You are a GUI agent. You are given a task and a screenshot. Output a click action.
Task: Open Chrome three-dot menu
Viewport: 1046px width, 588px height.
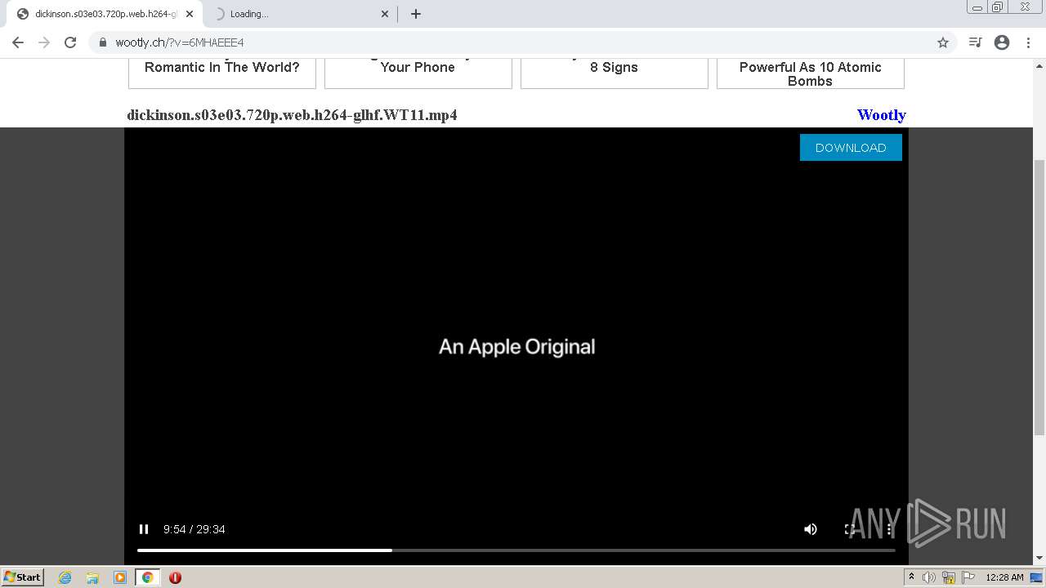[x=1028, y=42]
